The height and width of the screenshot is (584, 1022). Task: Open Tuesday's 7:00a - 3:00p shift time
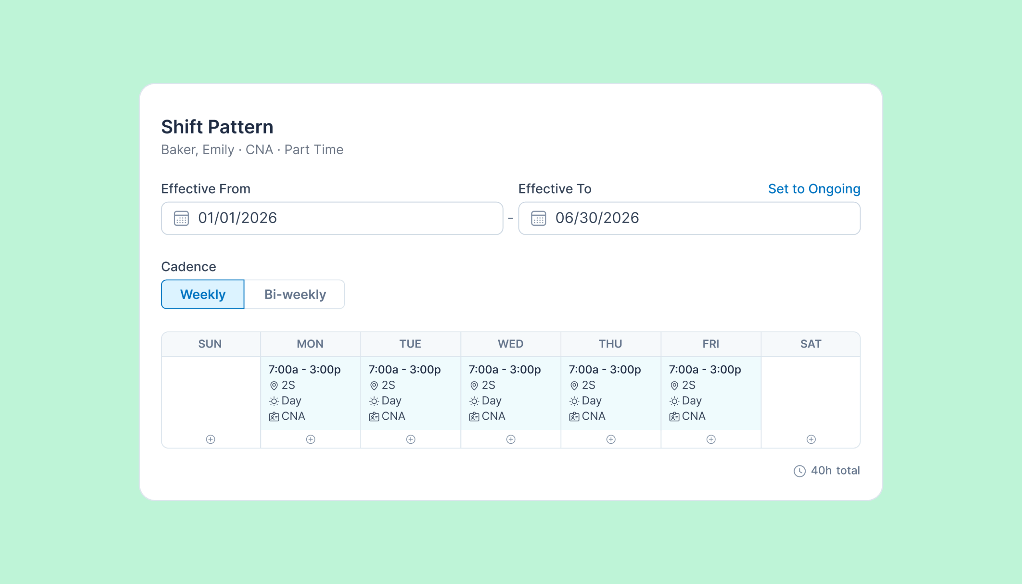click(x=405, y=369)
